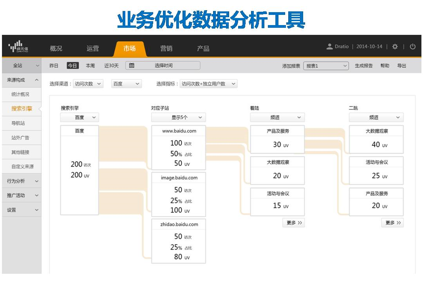Click the 活动与会议 card with 15 UV
Screen dimensions: 423x282
(278, 202)
